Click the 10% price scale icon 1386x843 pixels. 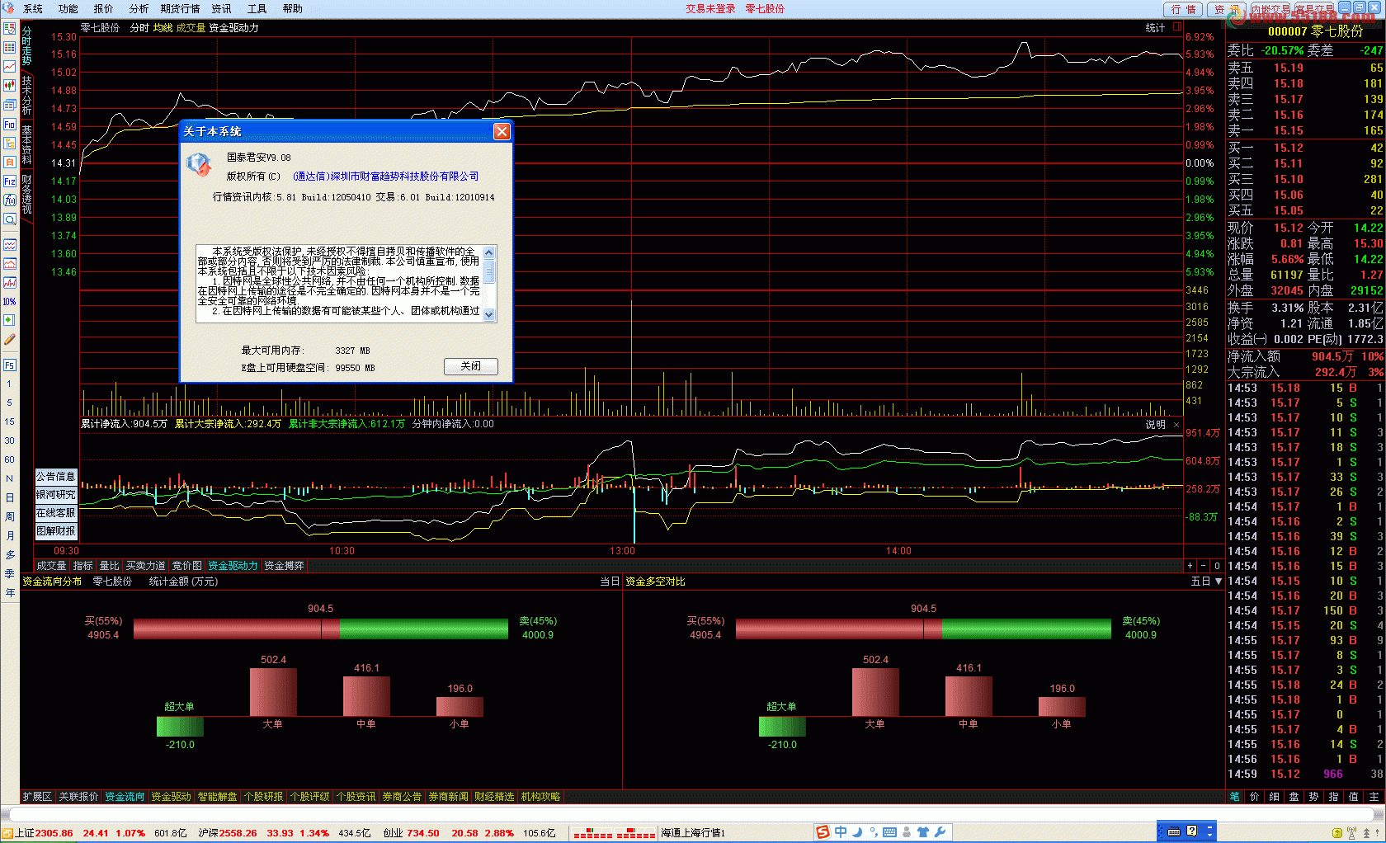tap(10, 302)
